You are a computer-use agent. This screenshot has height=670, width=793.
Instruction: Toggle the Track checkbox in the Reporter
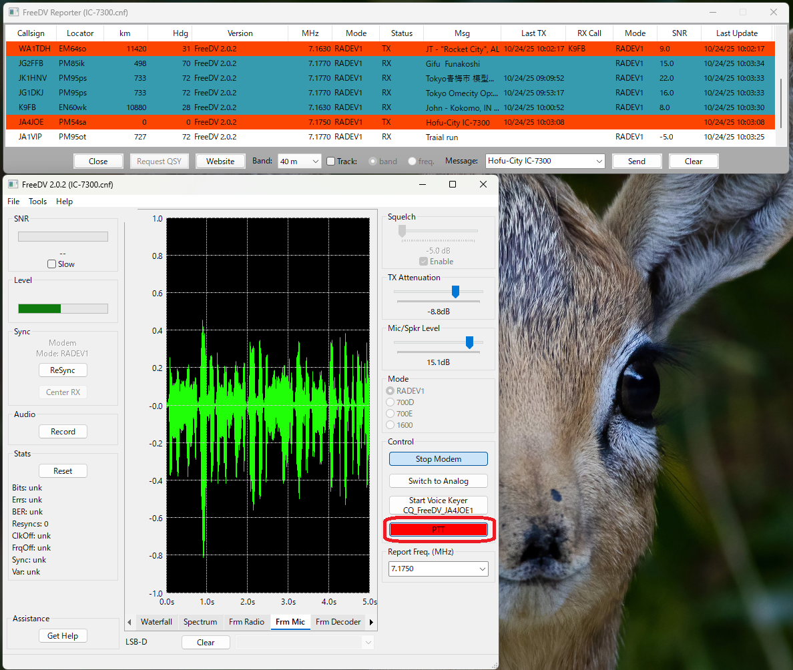[x=330, y=161]
